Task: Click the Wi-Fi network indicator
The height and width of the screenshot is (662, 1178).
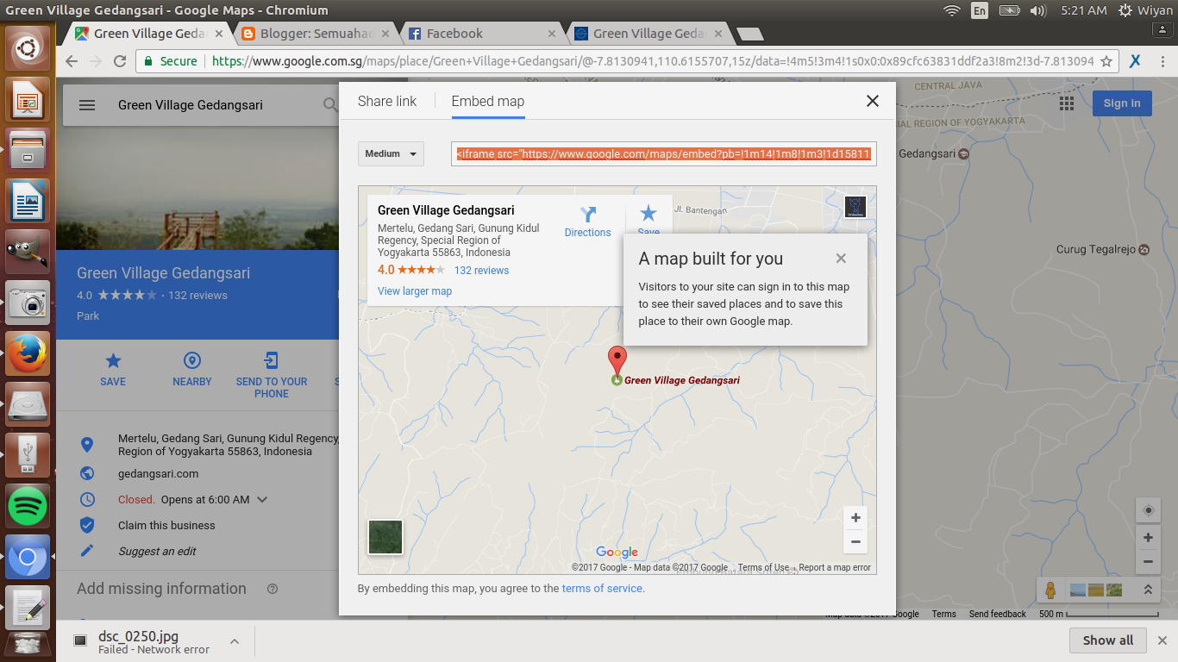Action: (x=952, y=10)
